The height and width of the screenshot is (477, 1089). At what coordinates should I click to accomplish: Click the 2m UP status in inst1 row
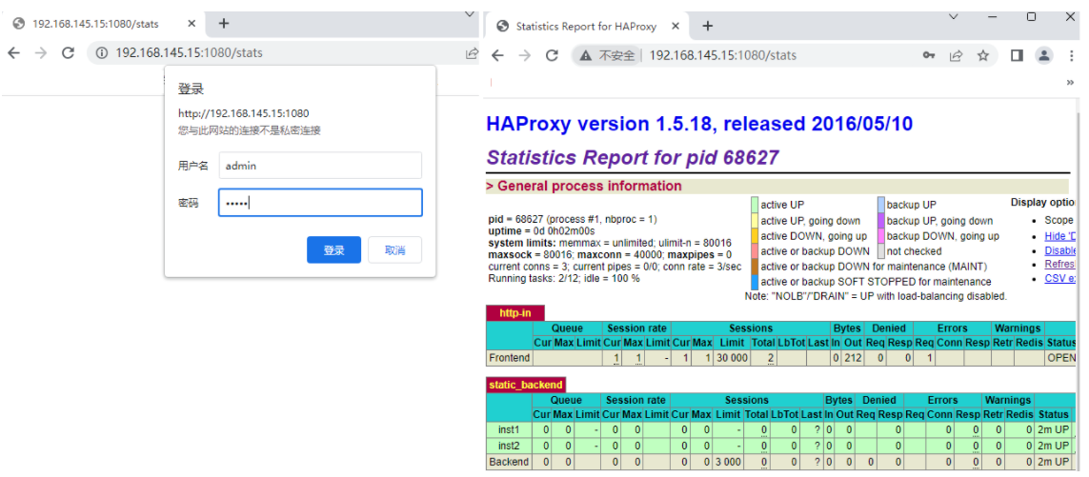pyautogui.click(x=1053, y=429)
